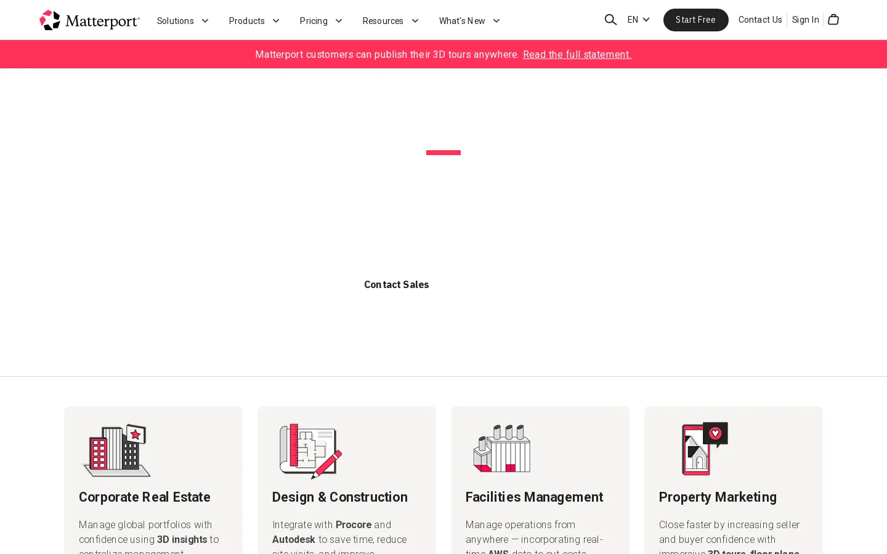Expand the Resources menu chevron
887x554 pixels.
[415, 21]
